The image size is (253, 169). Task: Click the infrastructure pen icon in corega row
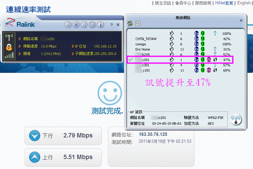(x=172, y=44)
